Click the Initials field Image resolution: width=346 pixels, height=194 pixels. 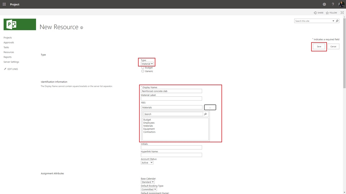pos(172,147)
